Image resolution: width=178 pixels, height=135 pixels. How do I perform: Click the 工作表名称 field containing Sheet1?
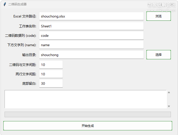[91, 26]
